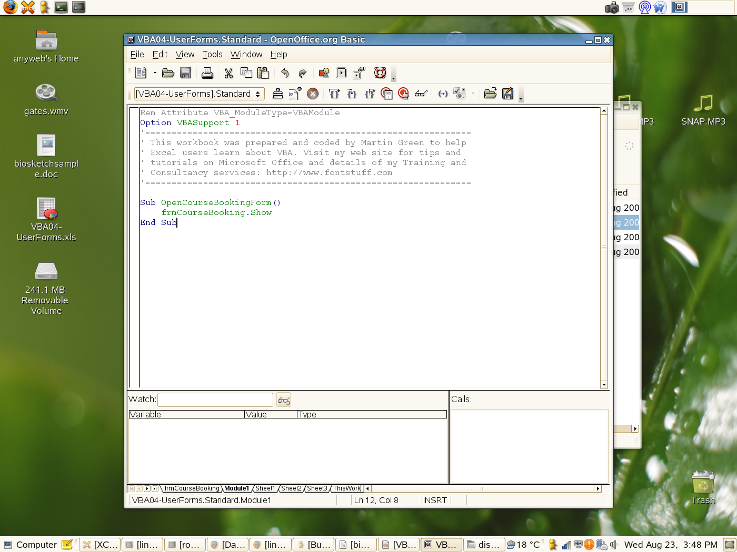
Task: Select the Module1 tab
Action: [236, 488]
